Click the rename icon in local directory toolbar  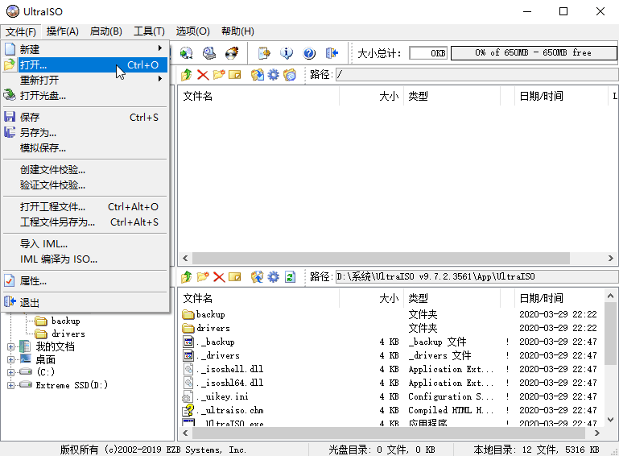click(234, 277)
